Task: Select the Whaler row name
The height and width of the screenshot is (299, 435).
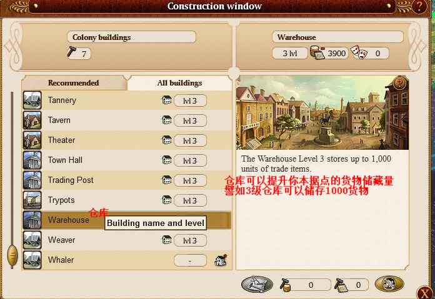Action: (61, 260)
